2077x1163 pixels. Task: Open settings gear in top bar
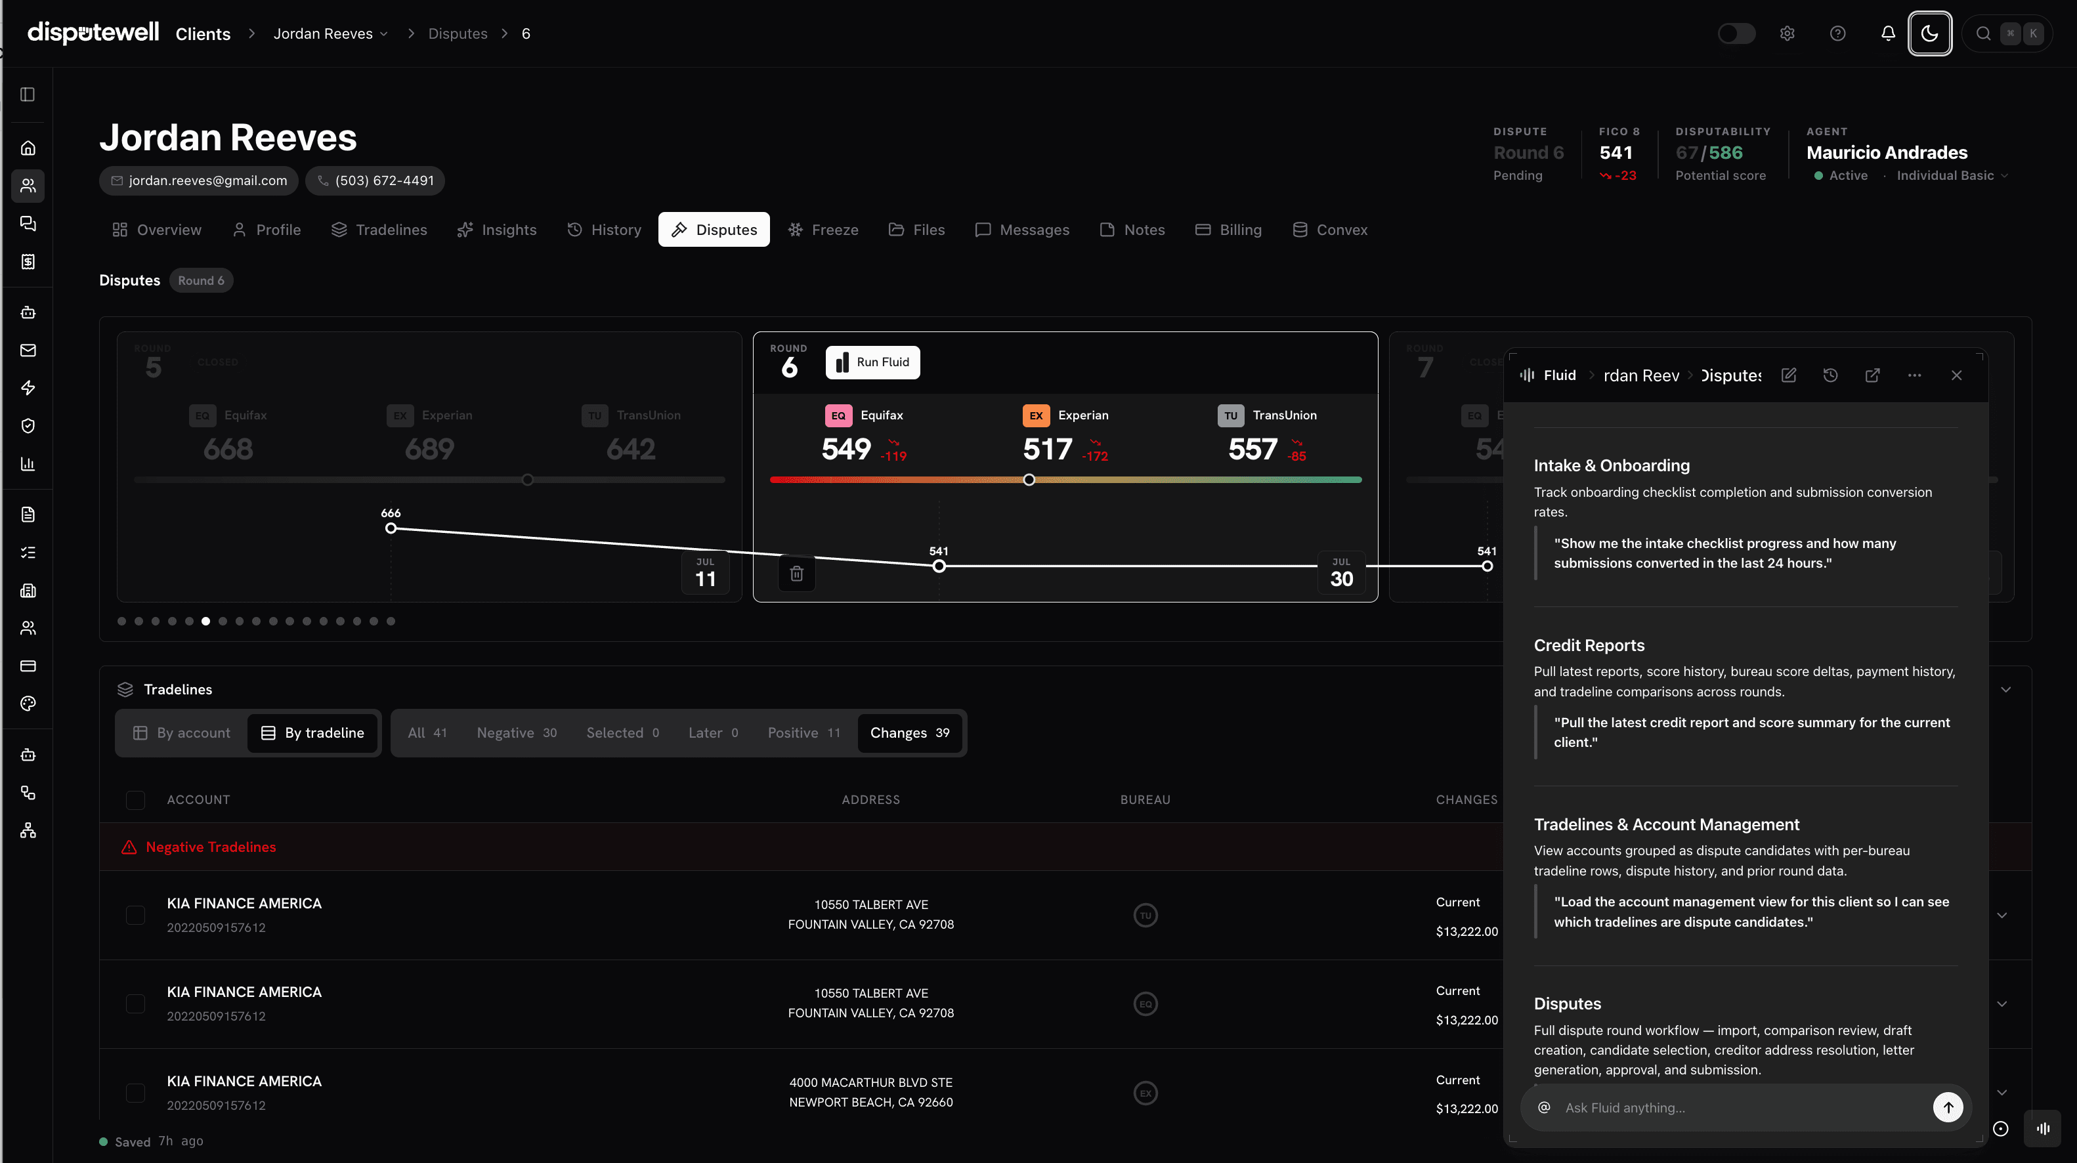[1788, 34]
